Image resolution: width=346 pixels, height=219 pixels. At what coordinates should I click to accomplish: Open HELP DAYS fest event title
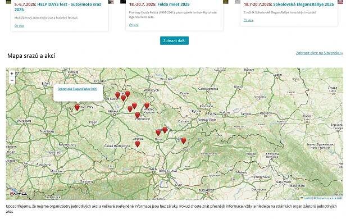pos(58,7)
